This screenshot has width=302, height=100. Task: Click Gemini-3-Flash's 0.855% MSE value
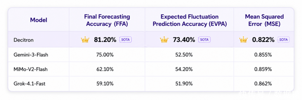click(263, 55)
